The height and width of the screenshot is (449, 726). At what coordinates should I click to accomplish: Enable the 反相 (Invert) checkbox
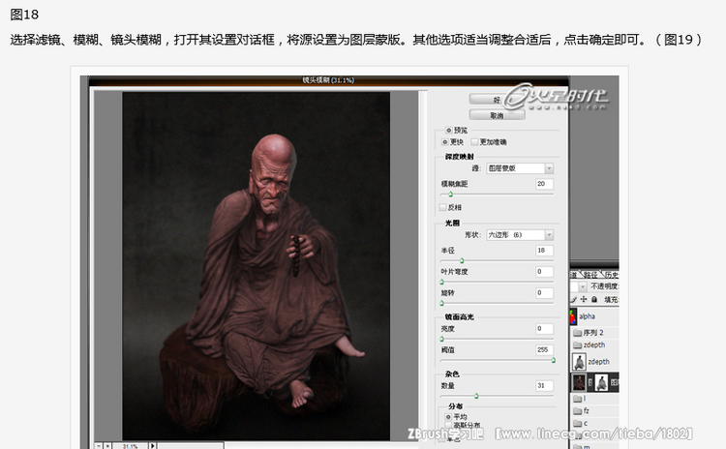pyautogui.click(x=443, y=207)
